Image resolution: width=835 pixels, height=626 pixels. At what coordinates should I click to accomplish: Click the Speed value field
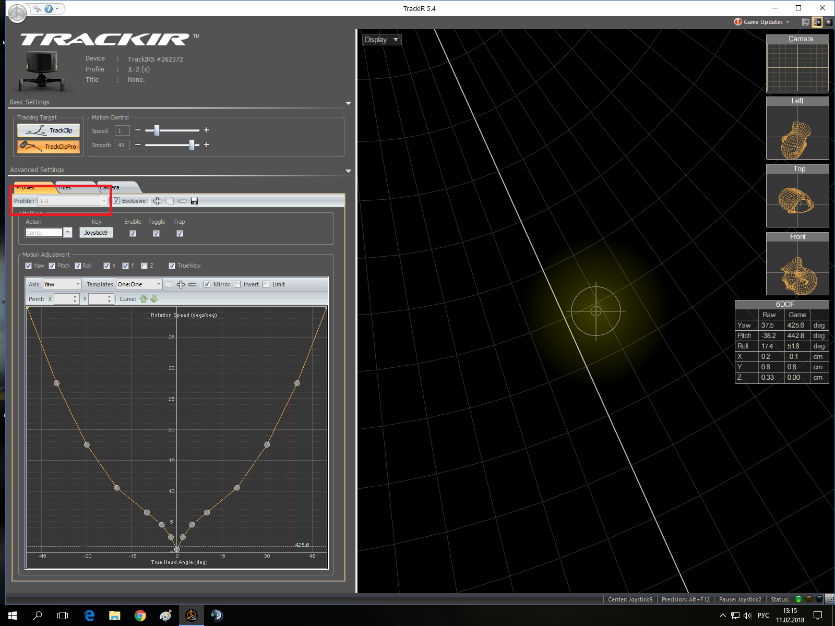coord(122,130)
